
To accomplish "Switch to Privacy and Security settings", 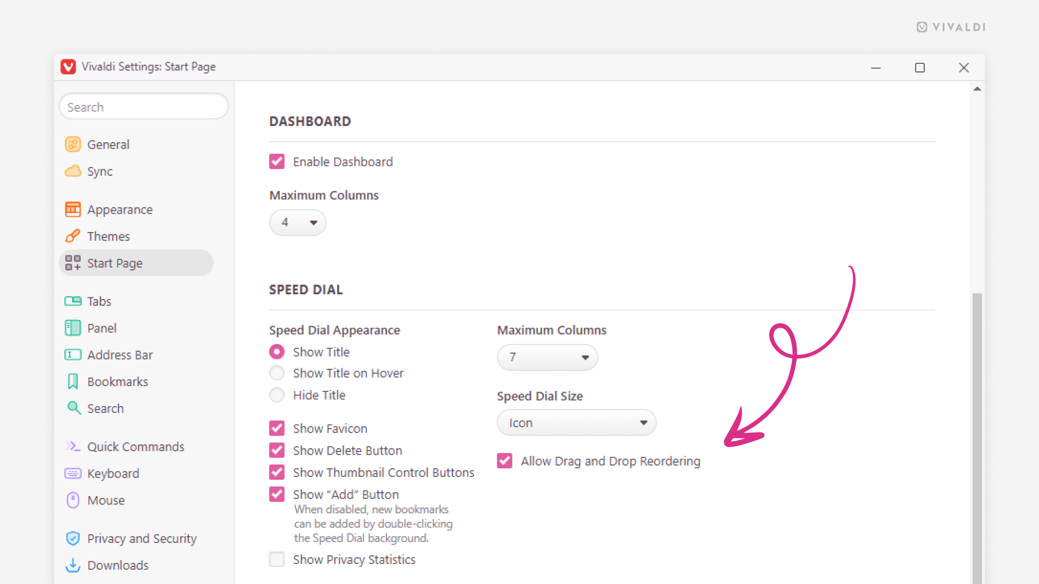I will tap(73, 538).
